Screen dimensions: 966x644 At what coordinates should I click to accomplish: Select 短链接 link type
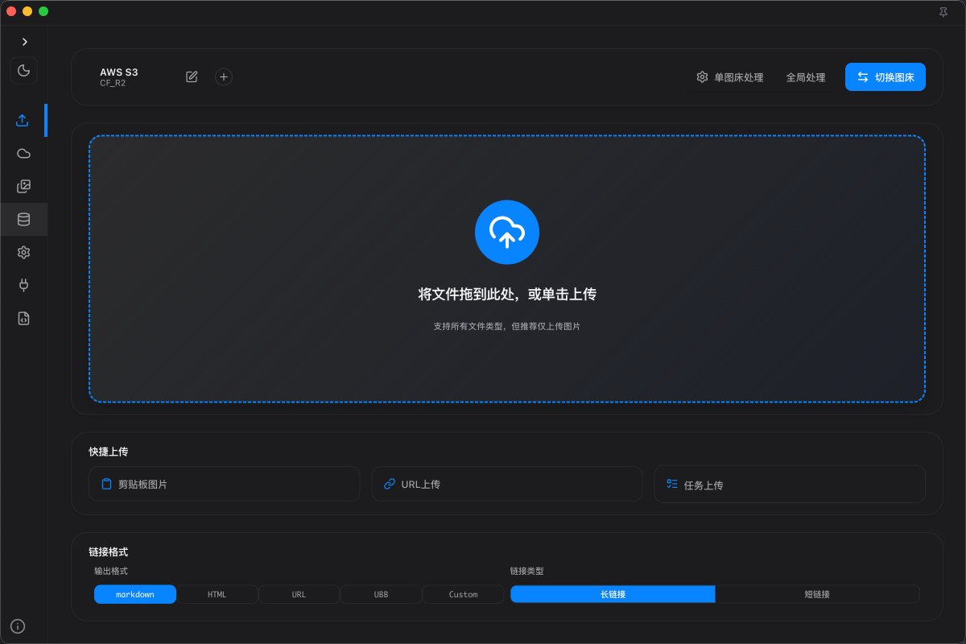click(817, 594)
